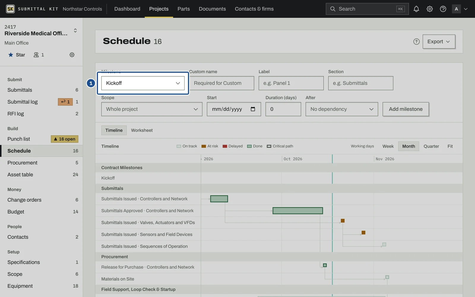Open project members icon
Viewport: 475px width, 297px height.
[x=39, y=55]
